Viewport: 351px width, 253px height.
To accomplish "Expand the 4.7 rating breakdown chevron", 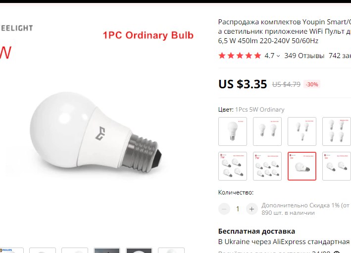I will (278, 56).
